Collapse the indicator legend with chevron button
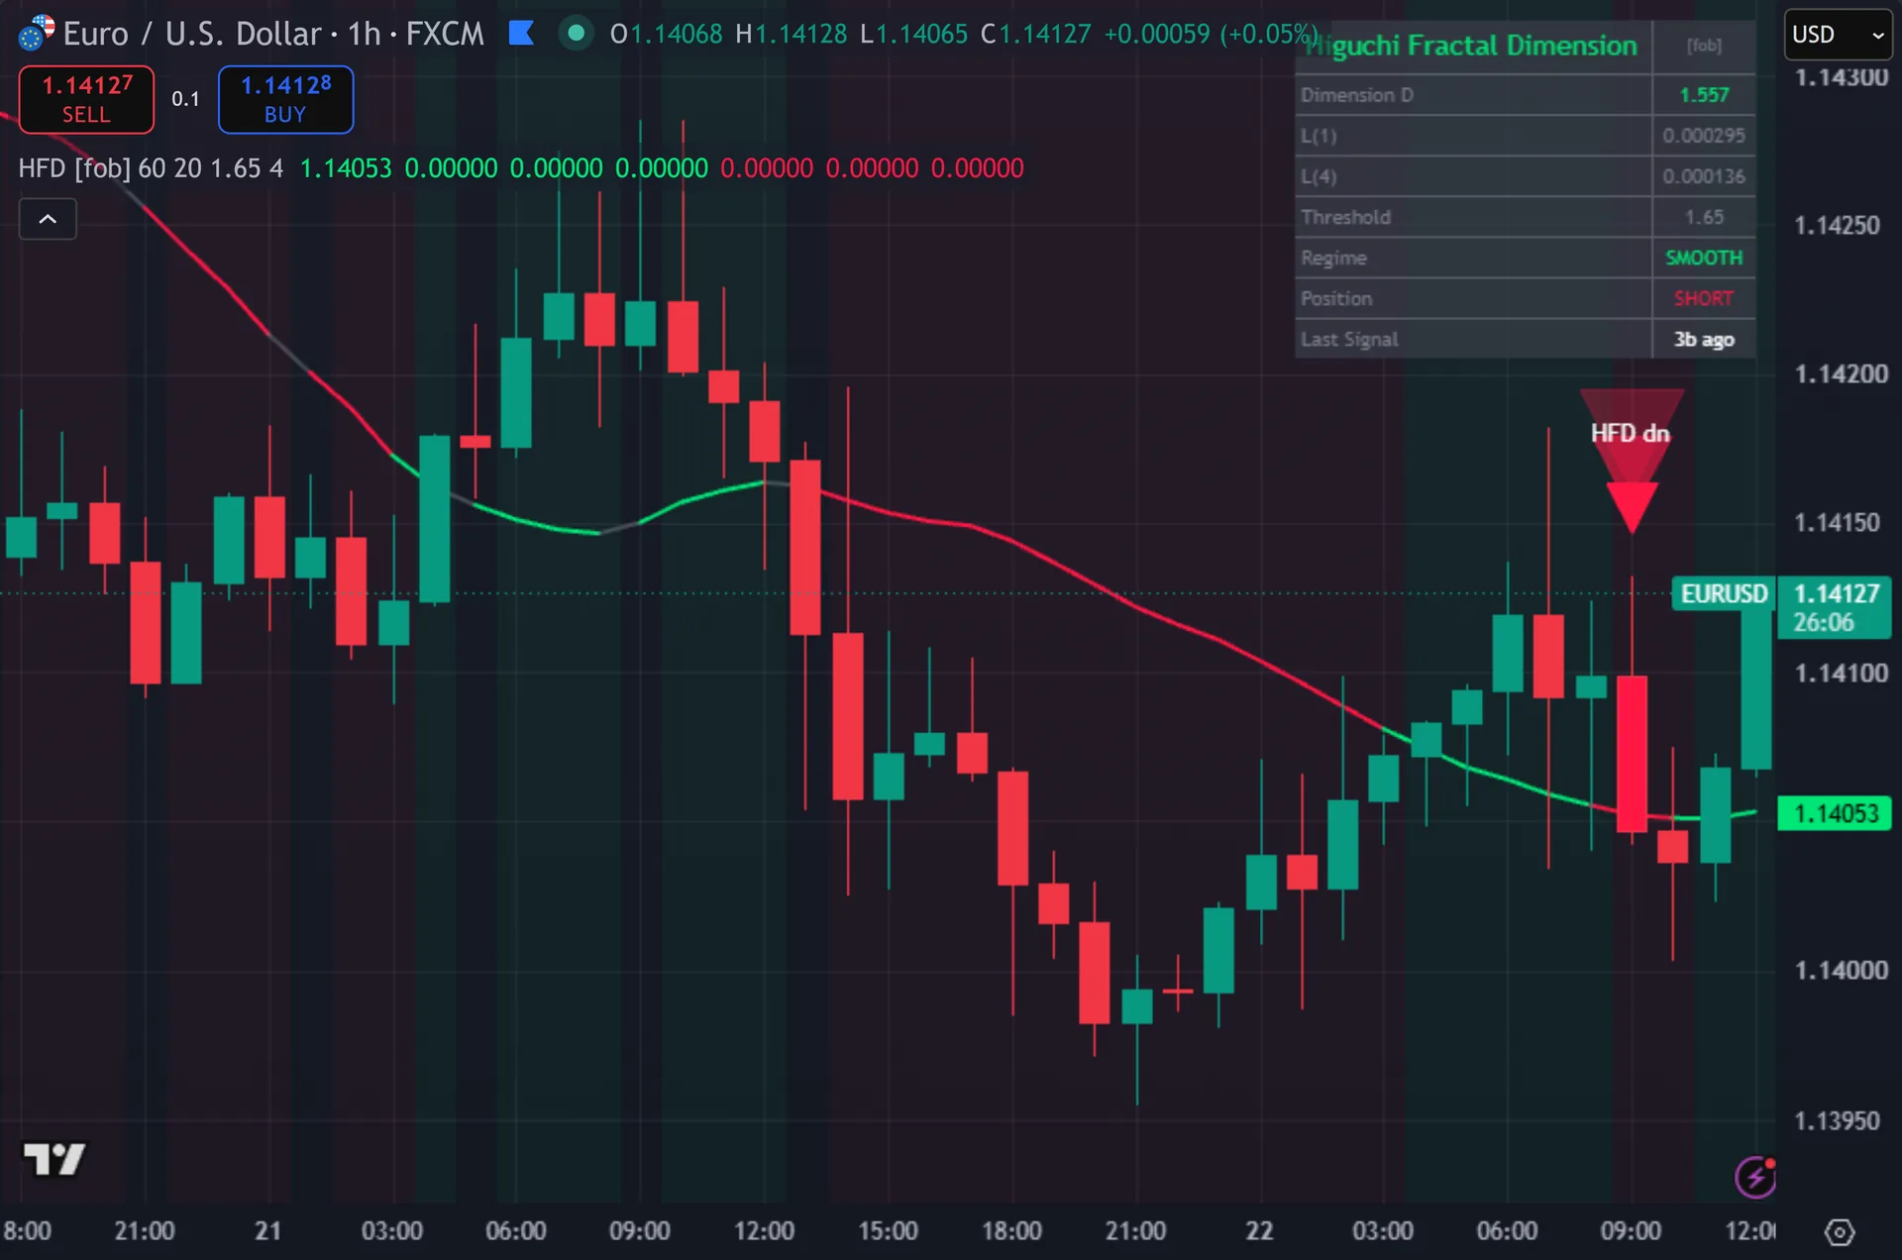Image resolution: width=1902 pixels, height=1260 pixels. tap(48, 219)
